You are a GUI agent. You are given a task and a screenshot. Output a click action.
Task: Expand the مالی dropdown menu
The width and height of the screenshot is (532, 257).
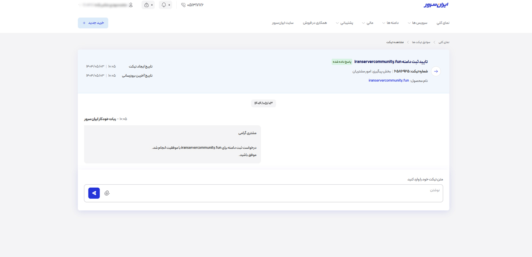coord(367,23)
